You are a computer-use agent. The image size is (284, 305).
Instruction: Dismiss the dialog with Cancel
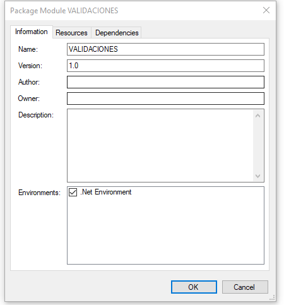tap(245, 287)
